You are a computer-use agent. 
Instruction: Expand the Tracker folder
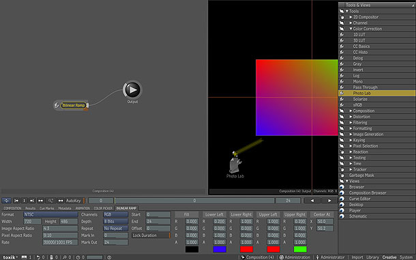coord(351,169)
